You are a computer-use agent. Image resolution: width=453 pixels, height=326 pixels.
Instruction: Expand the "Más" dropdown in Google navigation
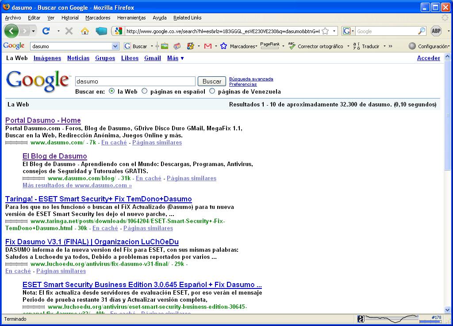point(175,58)
